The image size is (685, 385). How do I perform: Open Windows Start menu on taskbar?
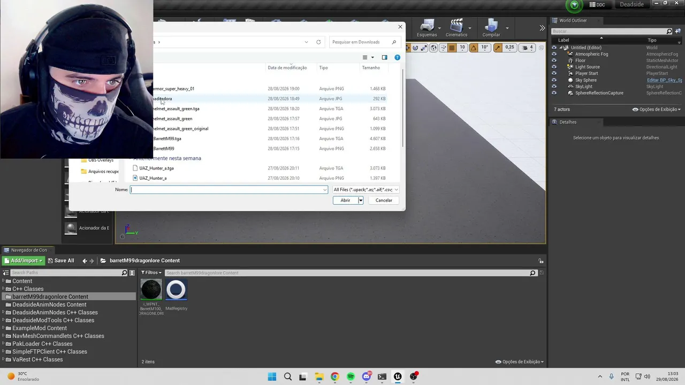(272, 376)
